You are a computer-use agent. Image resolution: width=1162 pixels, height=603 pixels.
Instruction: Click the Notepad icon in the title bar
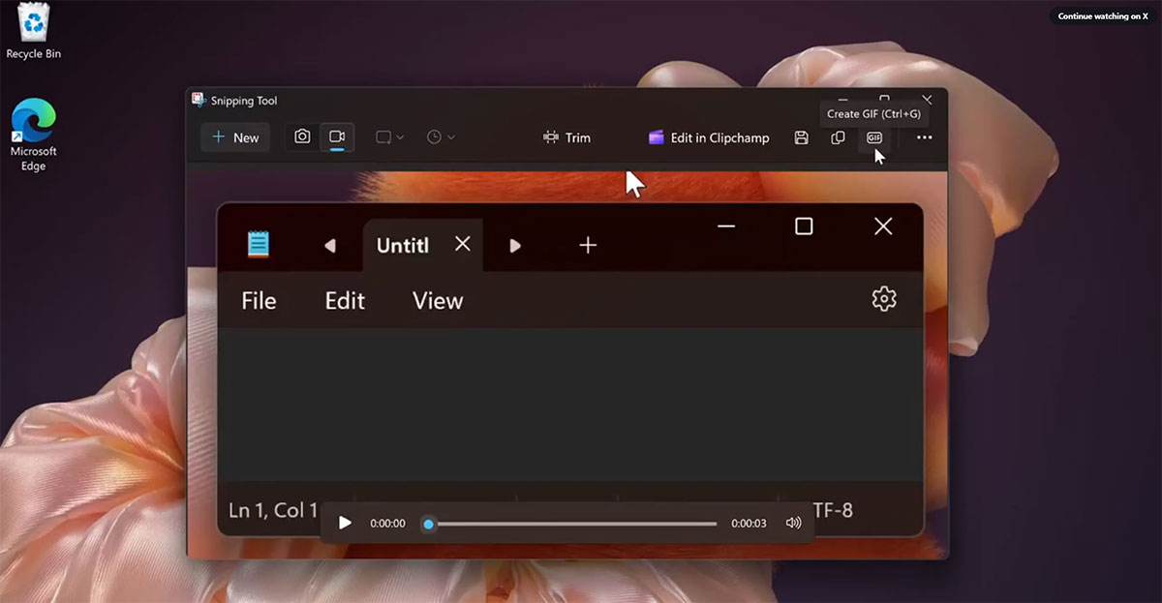pyautogui.click(x=260, y=245)
